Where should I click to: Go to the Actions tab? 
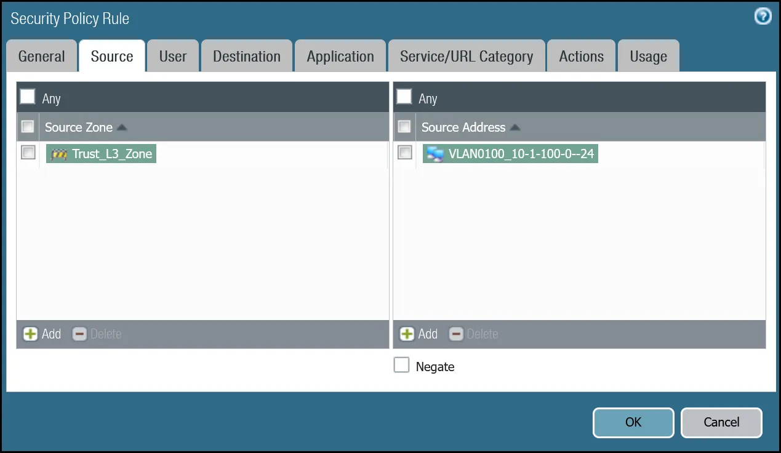coord(581,57)
